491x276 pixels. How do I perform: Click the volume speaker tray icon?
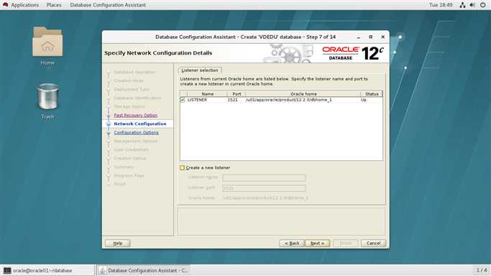(472, 5)
